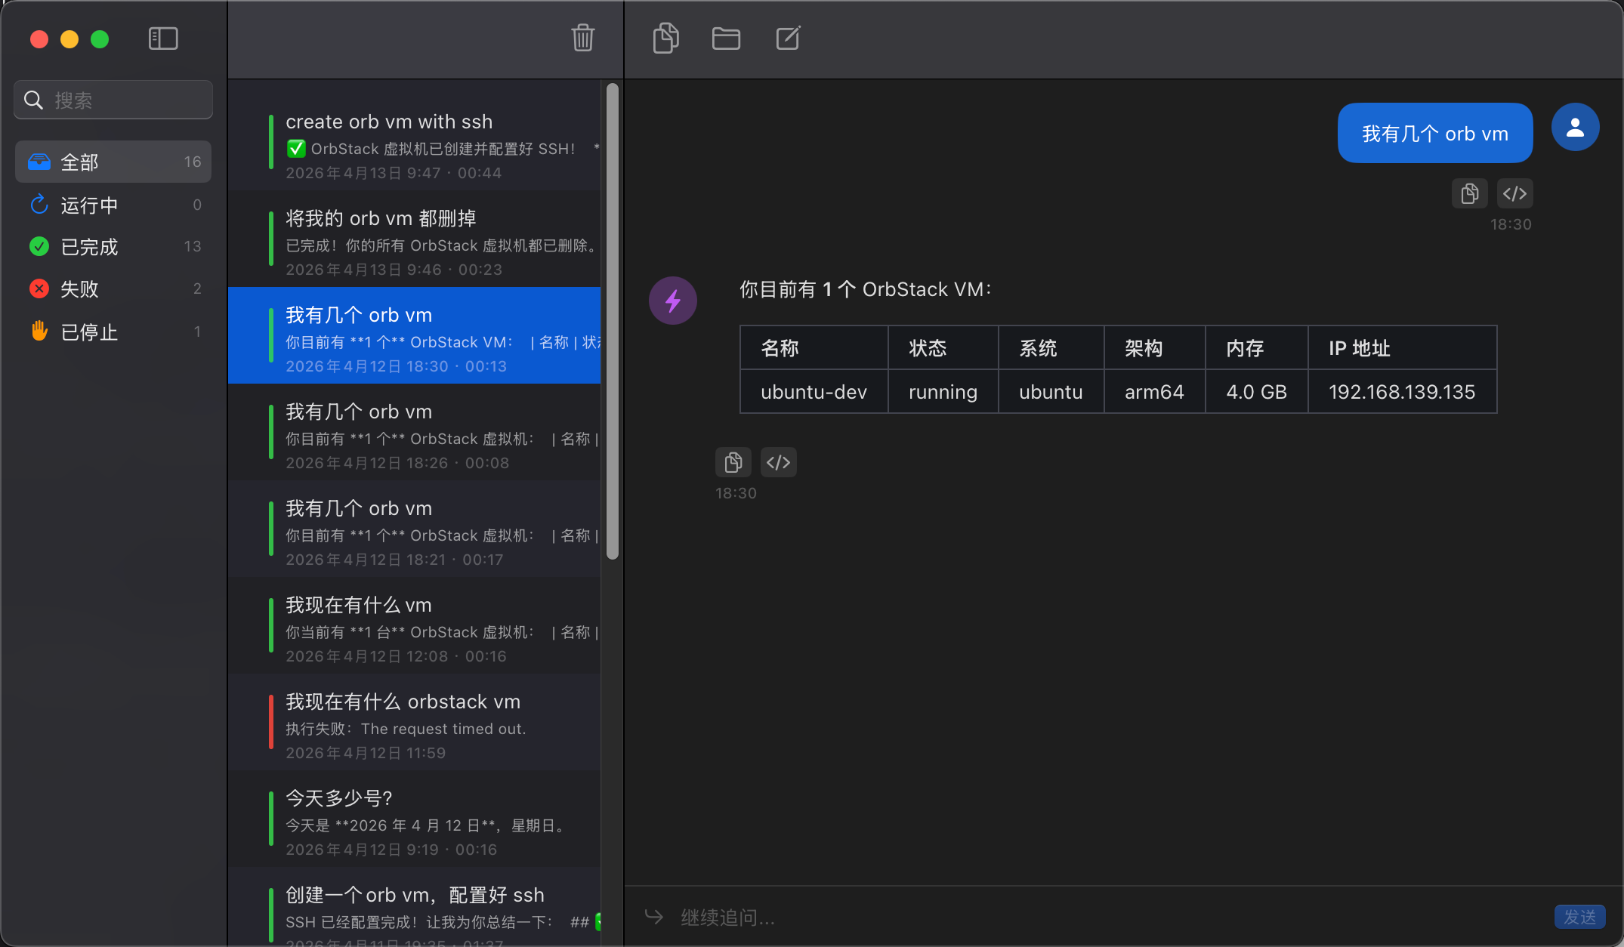Click the '架构' table header
1624x947 pixels.
pyautogui.click(x=1154, y=348)
